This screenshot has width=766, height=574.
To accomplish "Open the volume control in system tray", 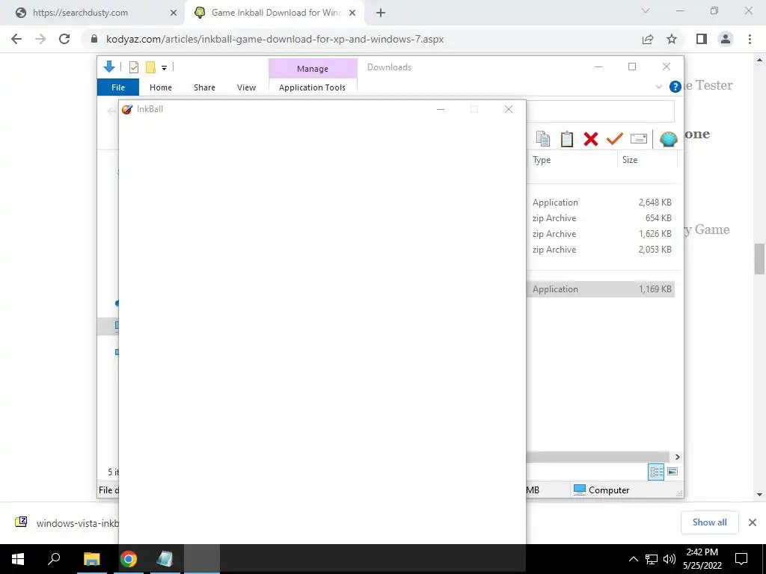I will [670, 559].
